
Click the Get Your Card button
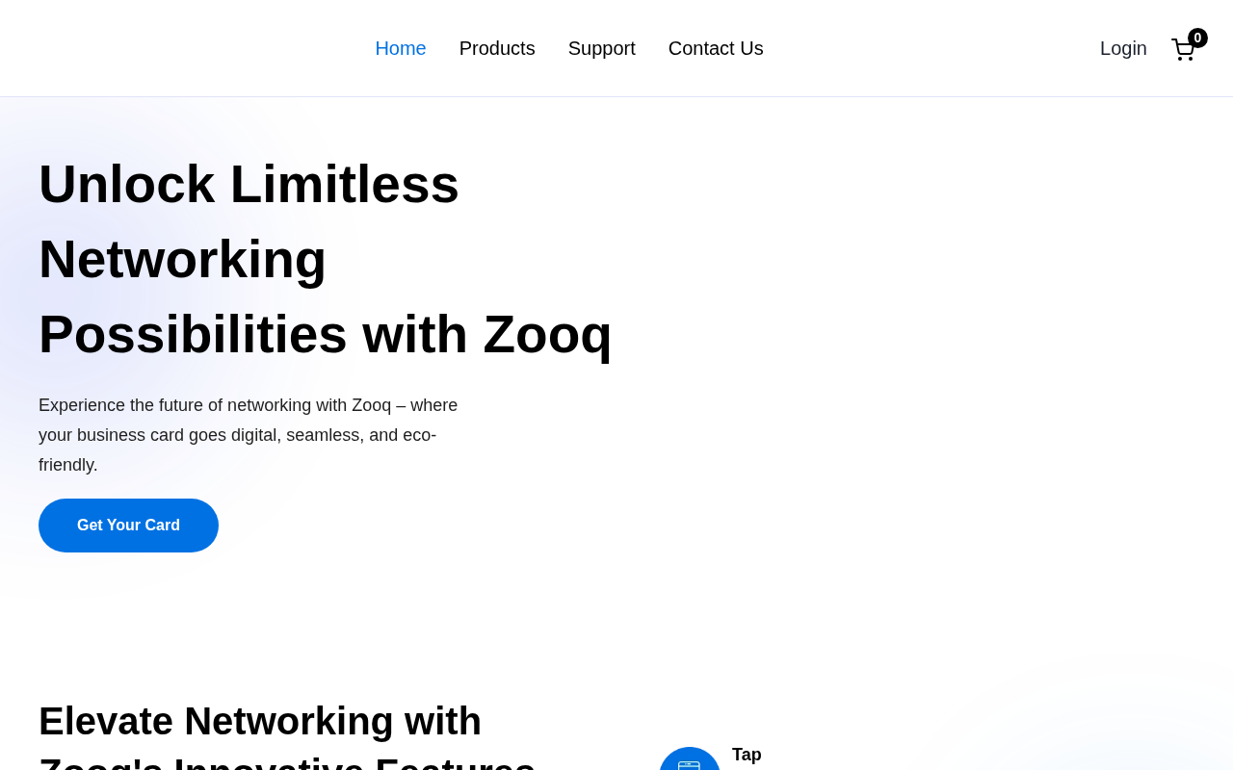(128, 526)
